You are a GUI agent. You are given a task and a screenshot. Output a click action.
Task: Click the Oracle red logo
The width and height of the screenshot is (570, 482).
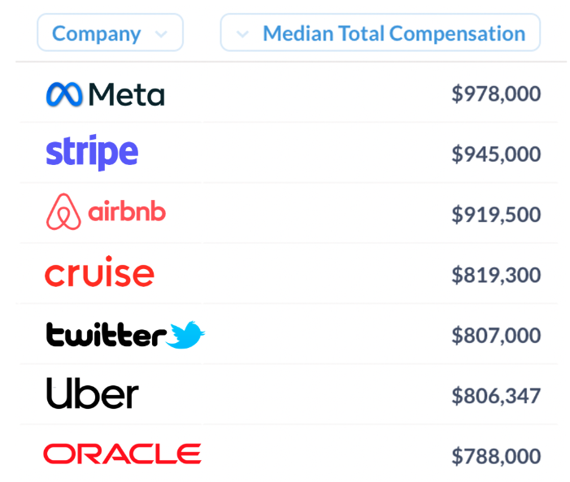tap(122, 454)
